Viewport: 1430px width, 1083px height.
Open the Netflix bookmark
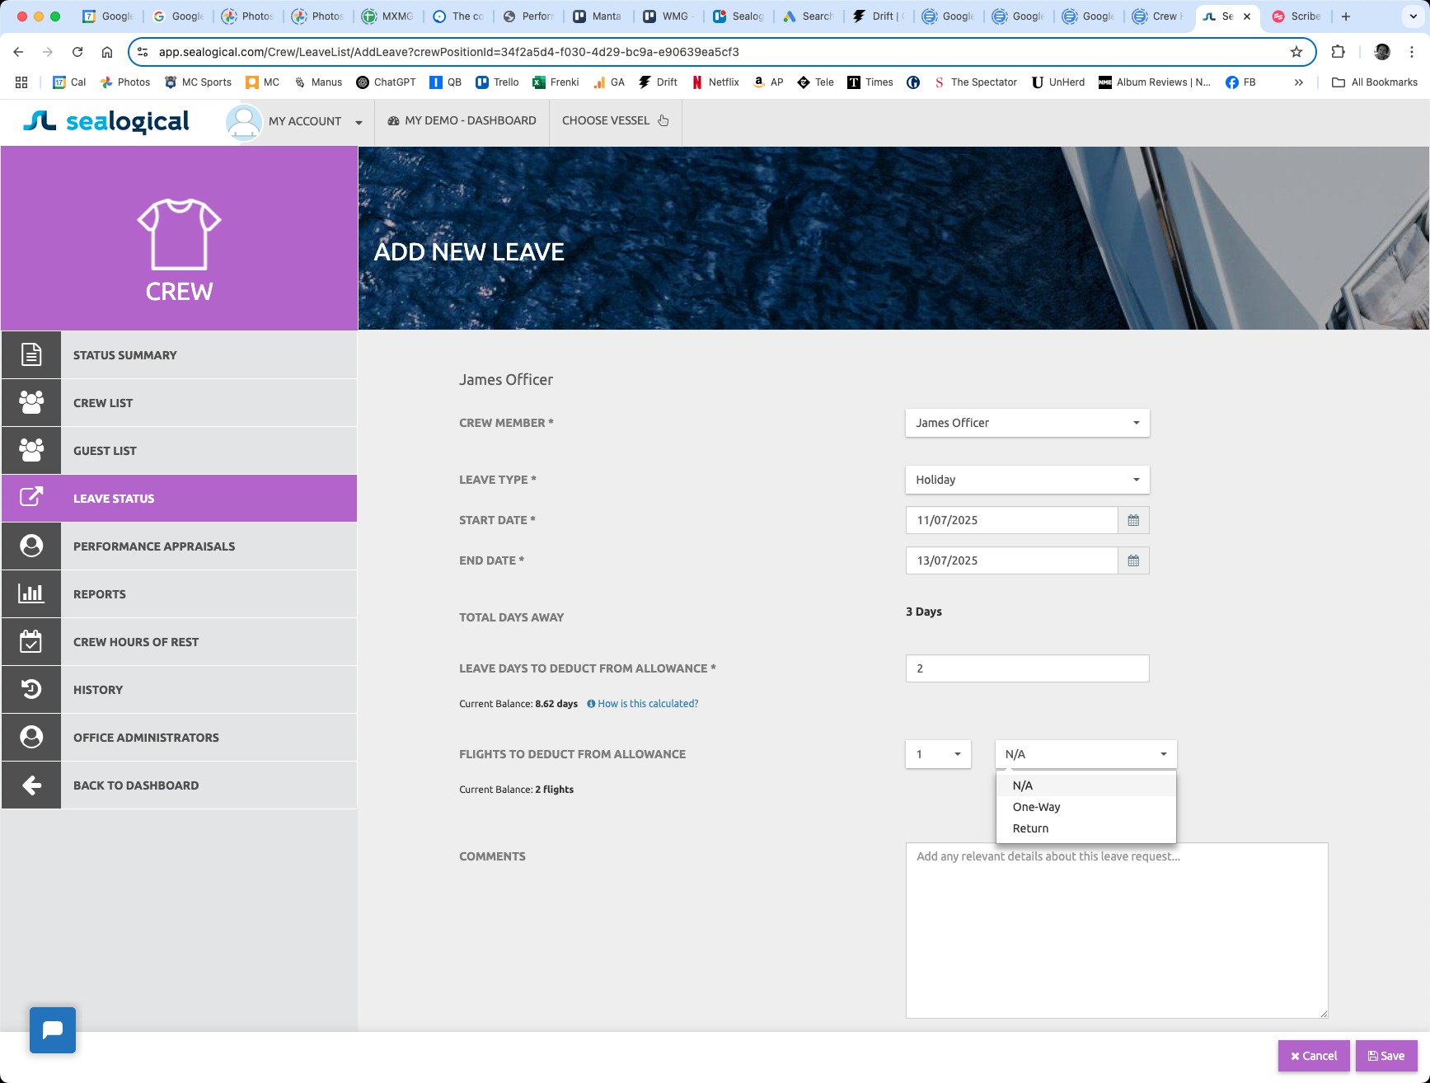coord(715,82)
